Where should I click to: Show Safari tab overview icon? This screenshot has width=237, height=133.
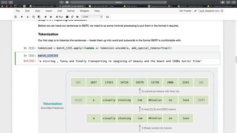click(234, 2)
